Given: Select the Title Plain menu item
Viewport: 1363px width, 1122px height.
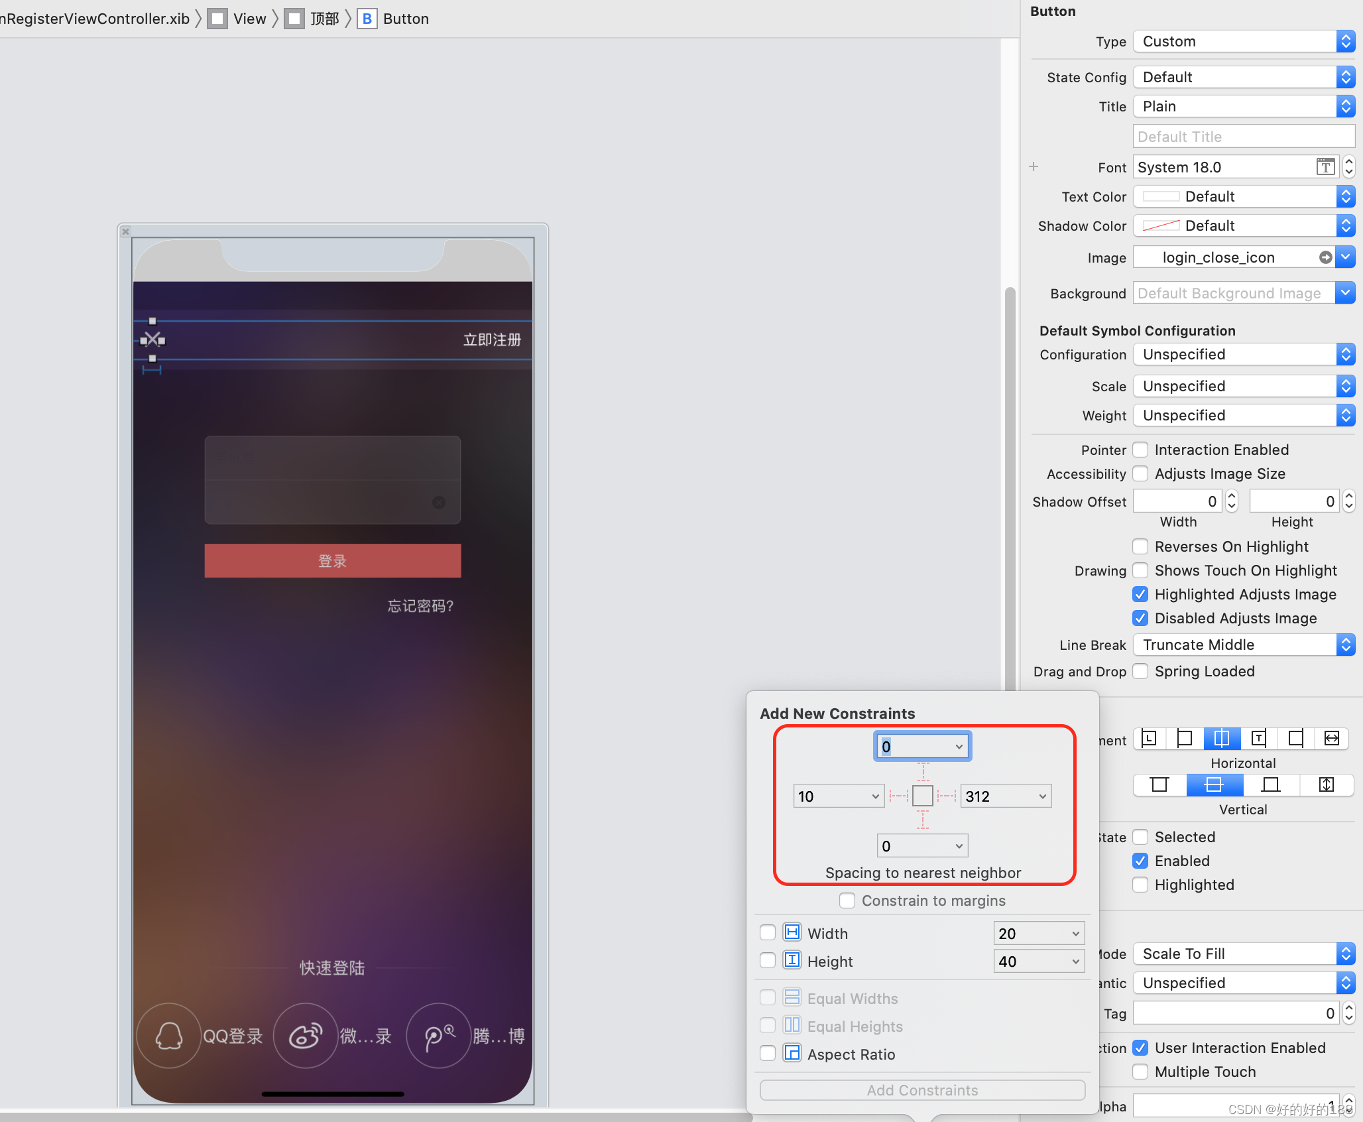Looking at the screenshot, I should point(1242,106).
